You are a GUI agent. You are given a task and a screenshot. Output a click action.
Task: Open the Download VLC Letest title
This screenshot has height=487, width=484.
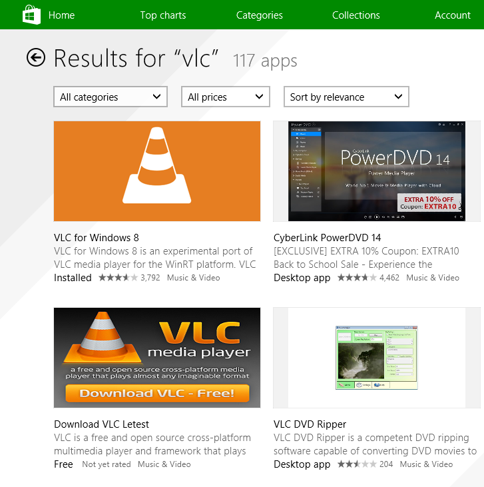point(101,424)
